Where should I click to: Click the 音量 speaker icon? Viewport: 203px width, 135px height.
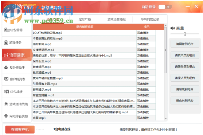pos(172,28)
